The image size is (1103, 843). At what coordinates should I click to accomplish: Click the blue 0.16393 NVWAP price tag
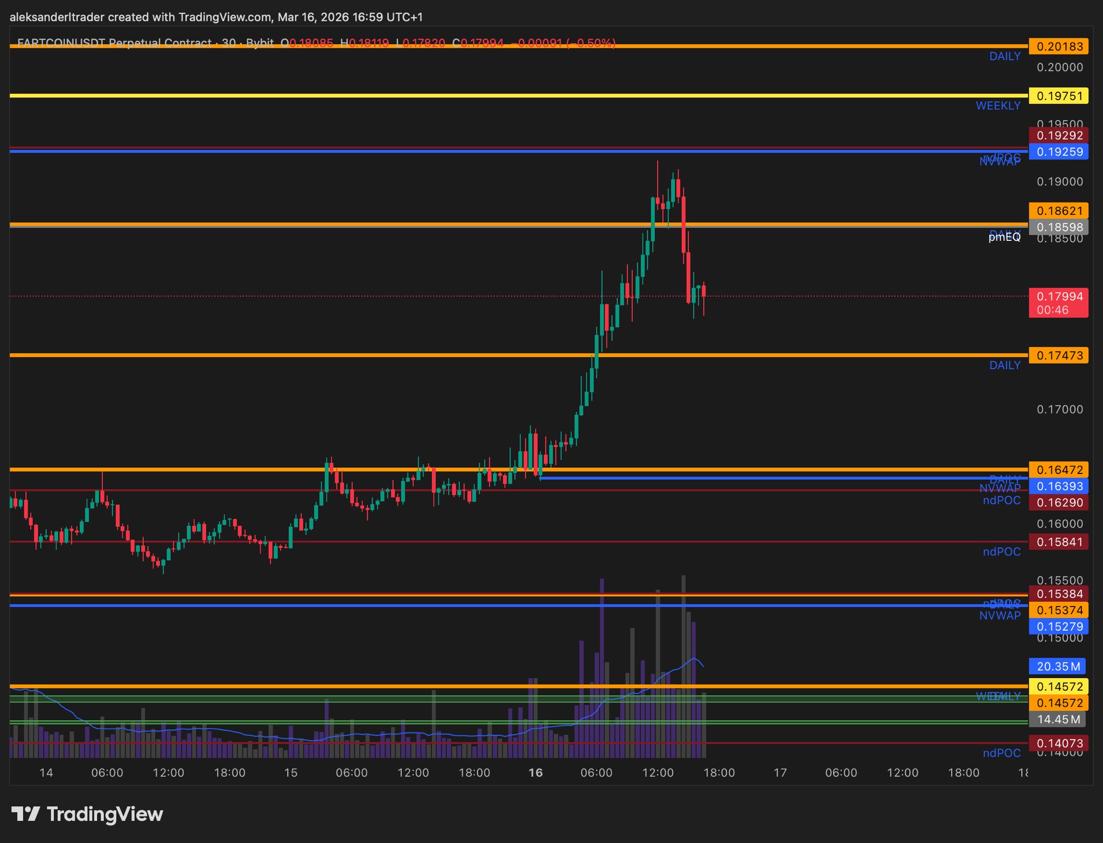pos(1058,486)
